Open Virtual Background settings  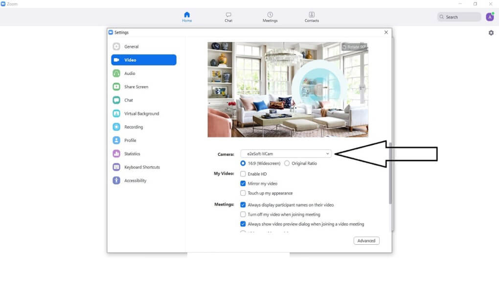pyautogui.click(x=141, y=114)
